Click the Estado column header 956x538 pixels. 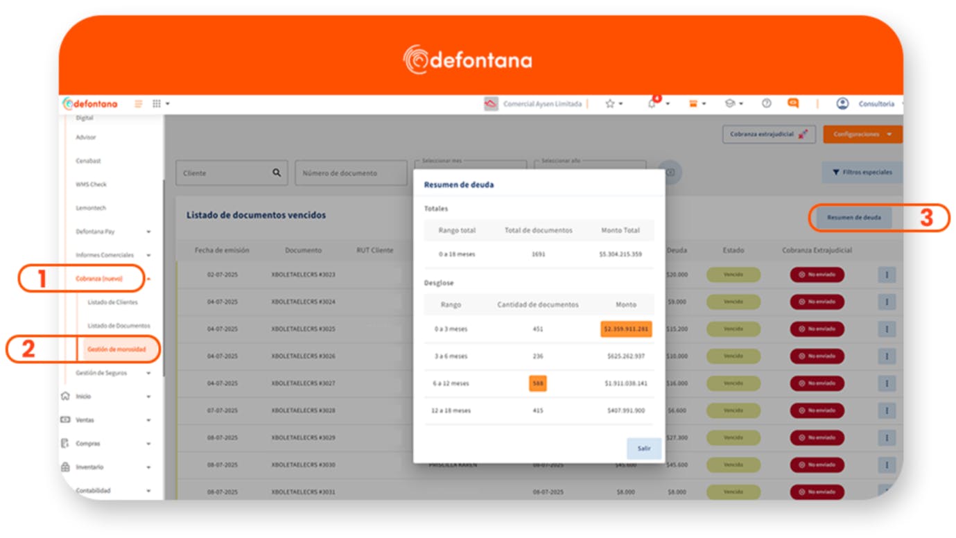(x=733, y=250)
